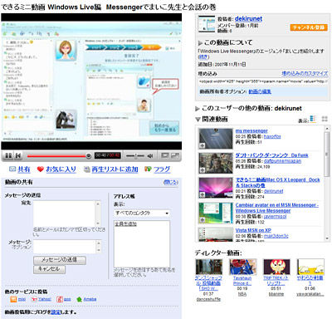Image resolution: width=332 pixels, height=319 pixels.
Task: Click the red heart favorite icon
Action: pos(41,169)
